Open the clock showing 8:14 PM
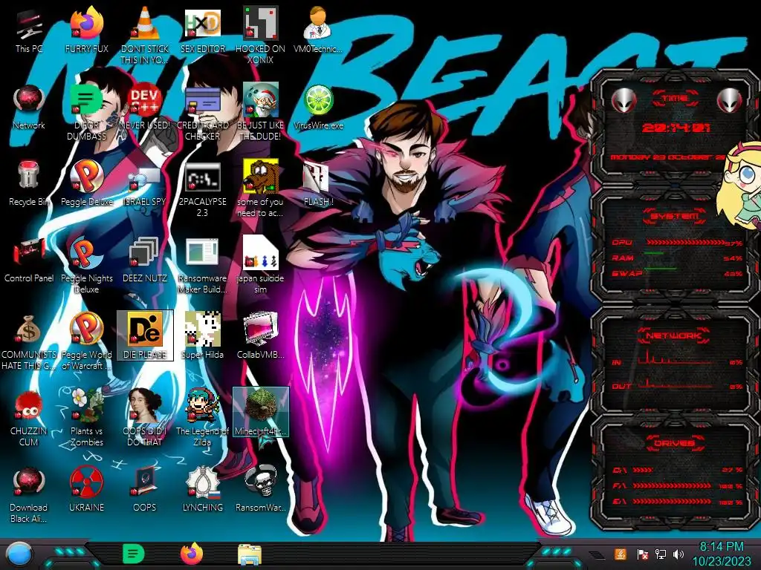Image resolution: width=761 pixels, height=570 pixels. (721, 554)
